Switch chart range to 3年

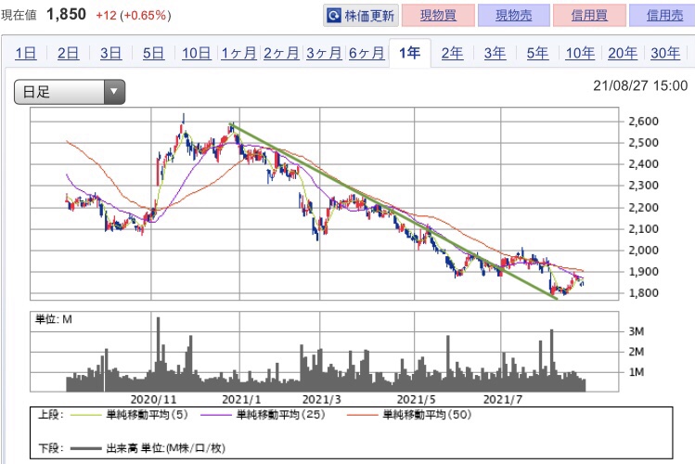495,53
